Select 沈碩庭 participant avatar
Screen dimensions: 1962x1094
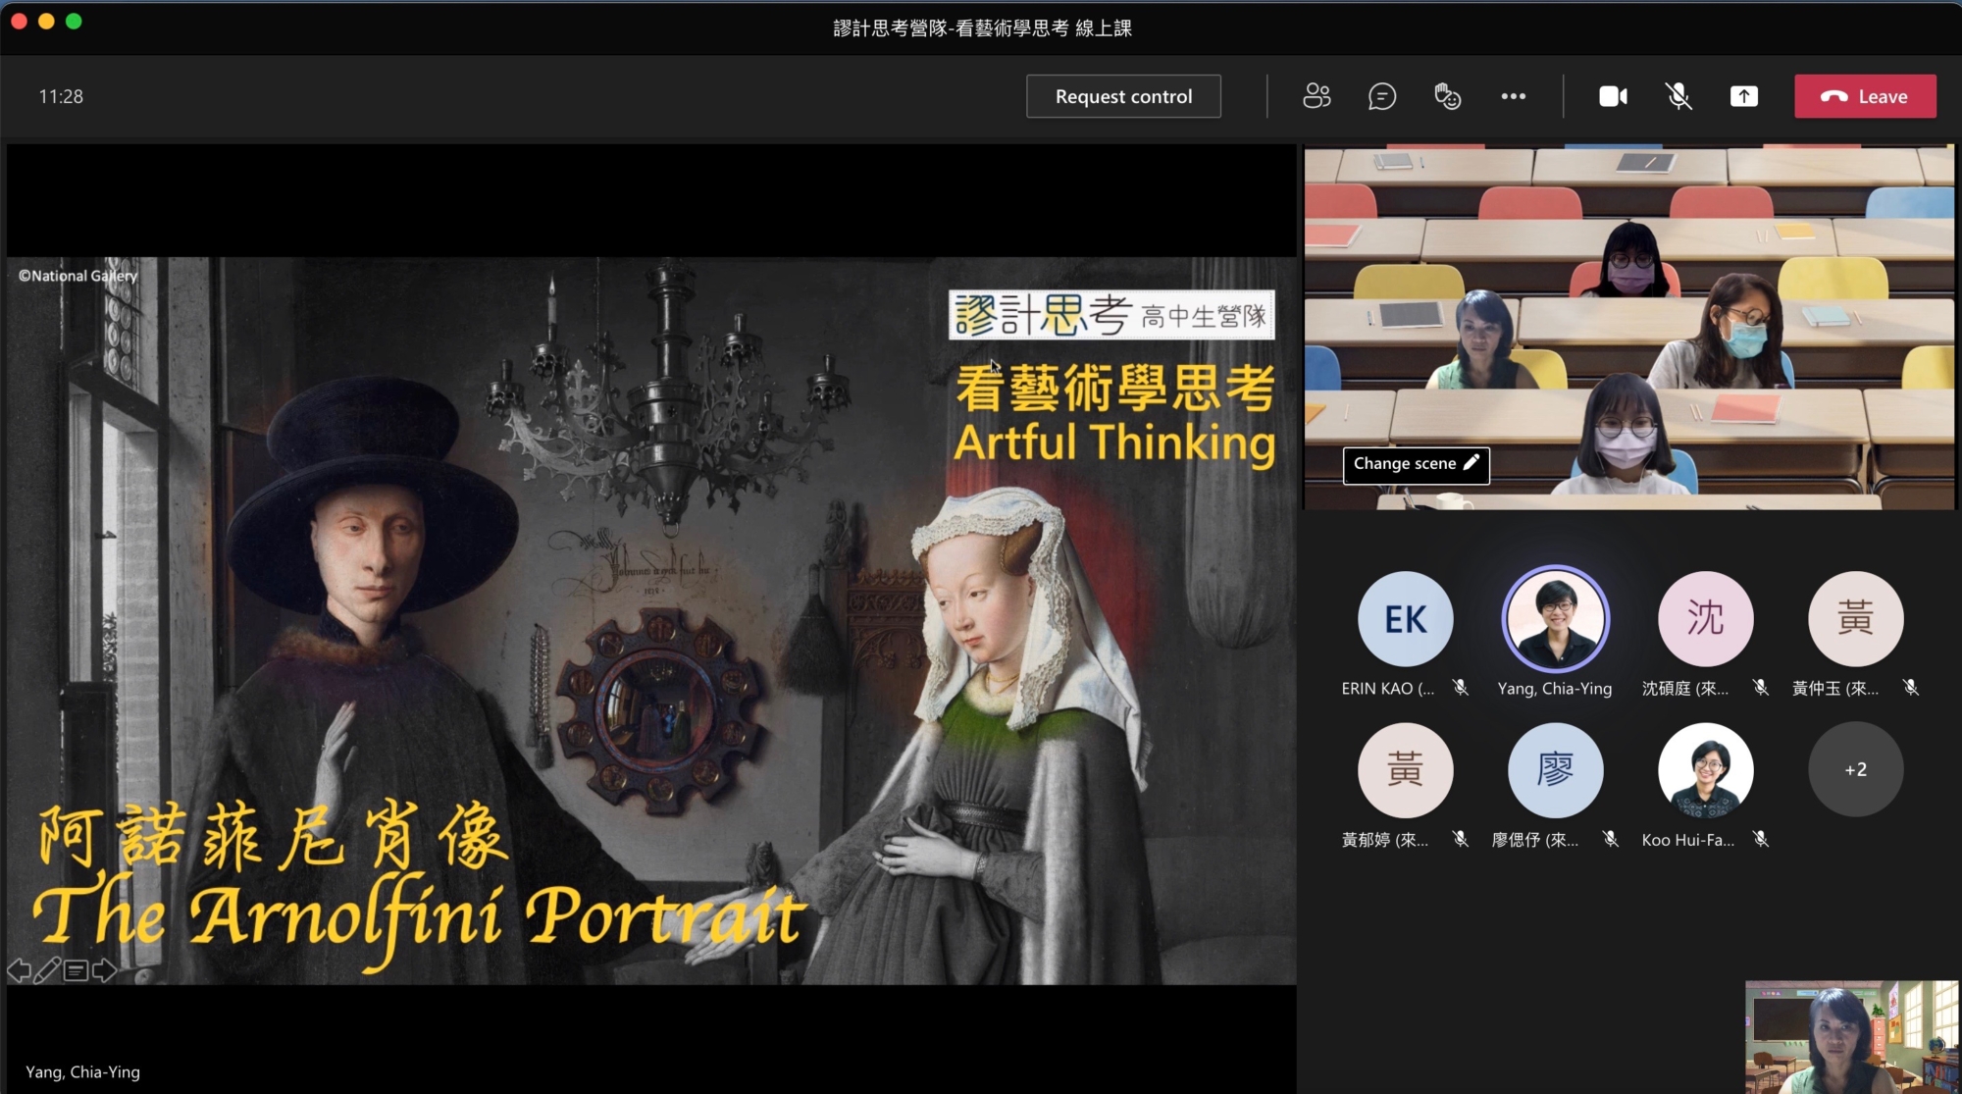click(x=1705, y=619)
